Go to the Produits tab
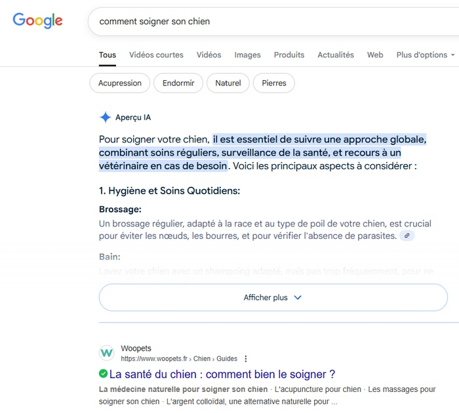459x413 pixels. click(x=289, y=55)
